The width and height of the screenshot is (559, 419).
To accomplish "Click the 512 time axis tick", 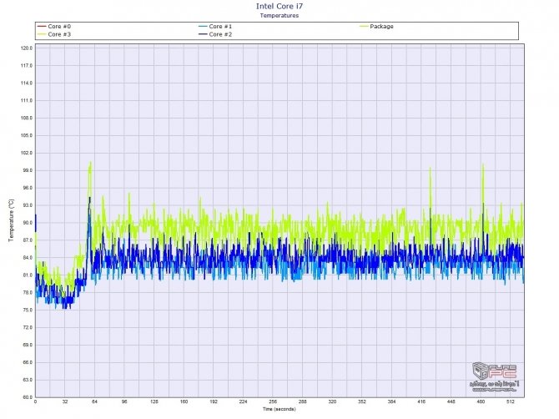I will point(511,401).
